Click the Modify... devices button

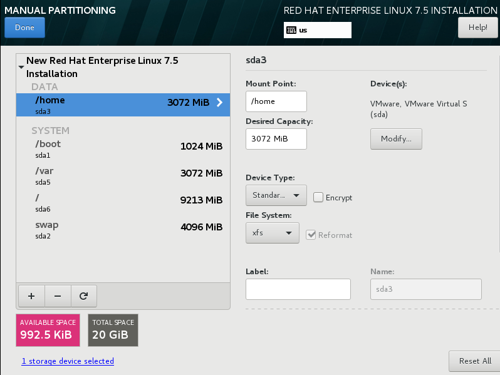(x=396, y=139)
